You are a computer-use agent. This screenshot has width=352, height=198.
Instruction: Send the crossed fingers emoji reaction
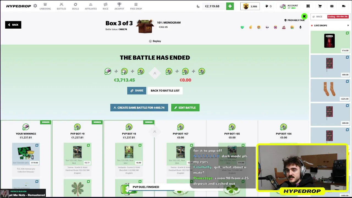251,27
